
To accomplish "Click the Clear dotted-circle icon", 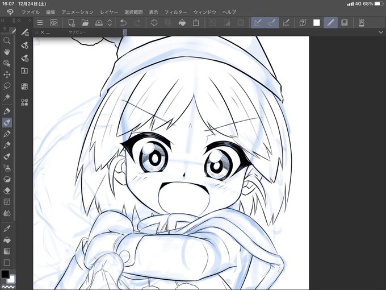I will tap(154, 23).
